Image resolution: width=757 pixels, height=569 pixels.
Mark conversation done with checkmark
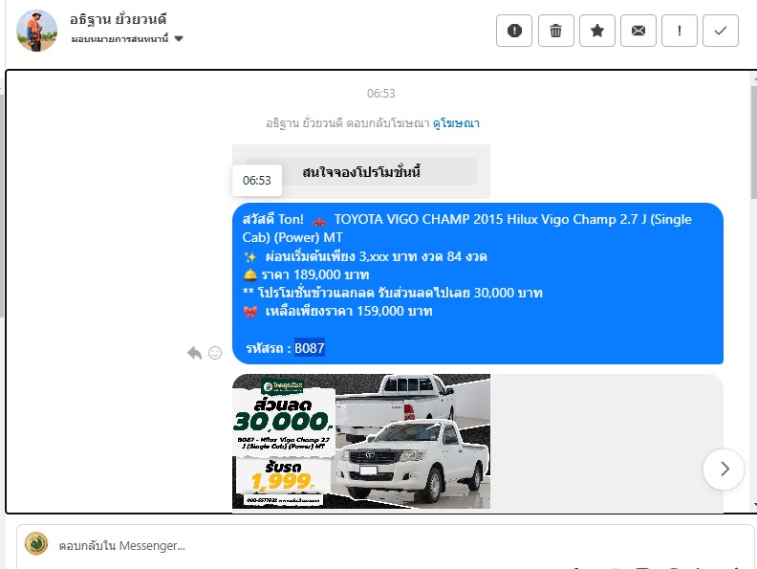[x=721, y=31]
